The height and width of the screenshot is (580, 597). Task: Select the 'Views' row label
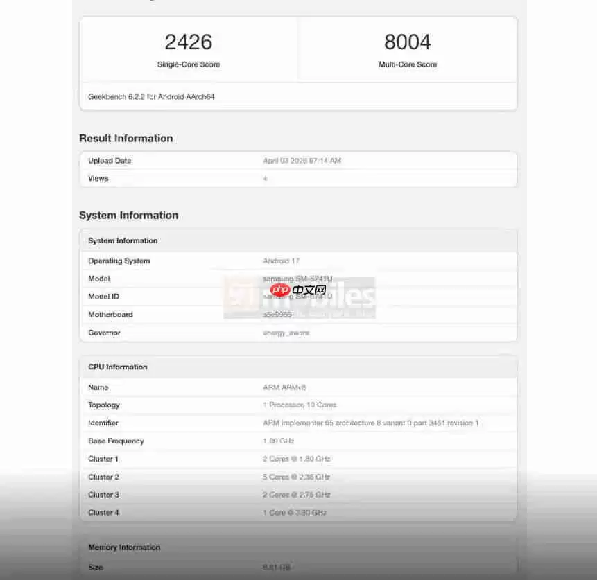(98, 179)
